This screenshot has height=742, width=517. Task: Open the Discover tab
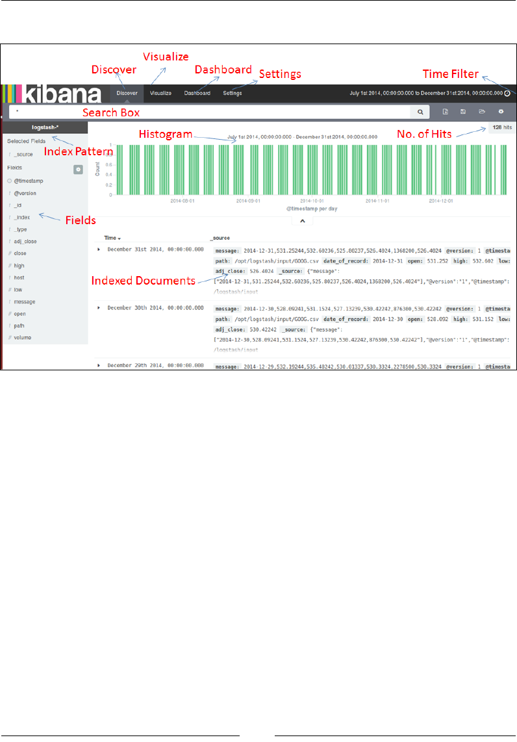127,93
